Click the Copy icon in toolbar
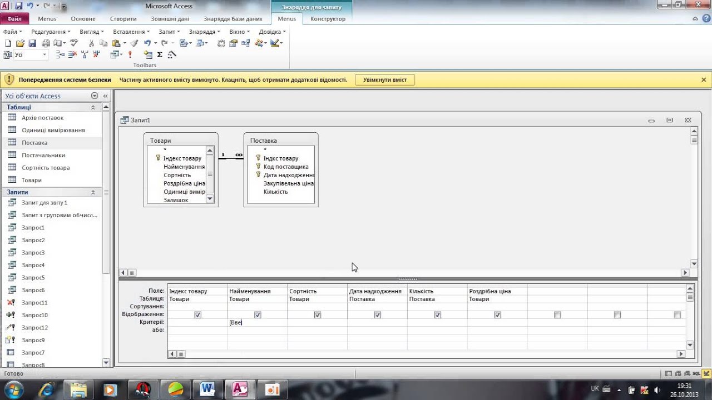 (x=103, y=43)
